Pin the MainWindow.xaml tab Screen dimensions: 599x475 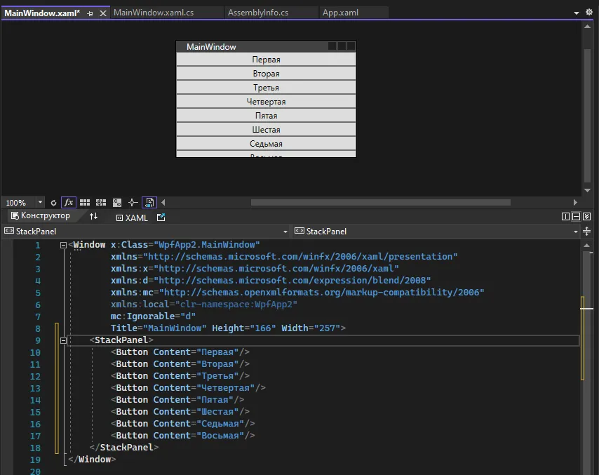pyautogui.click(x=90, y=13)
